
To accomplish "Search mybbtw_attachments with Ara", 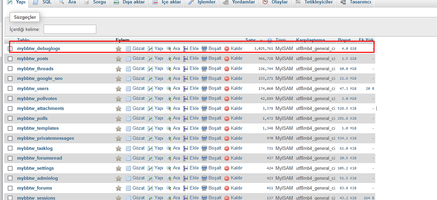I will [x=173, y=108].
